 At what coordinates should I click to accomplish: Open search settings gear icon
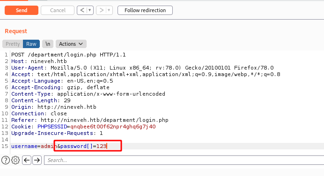pyautogui.click(x=15, y=160)
